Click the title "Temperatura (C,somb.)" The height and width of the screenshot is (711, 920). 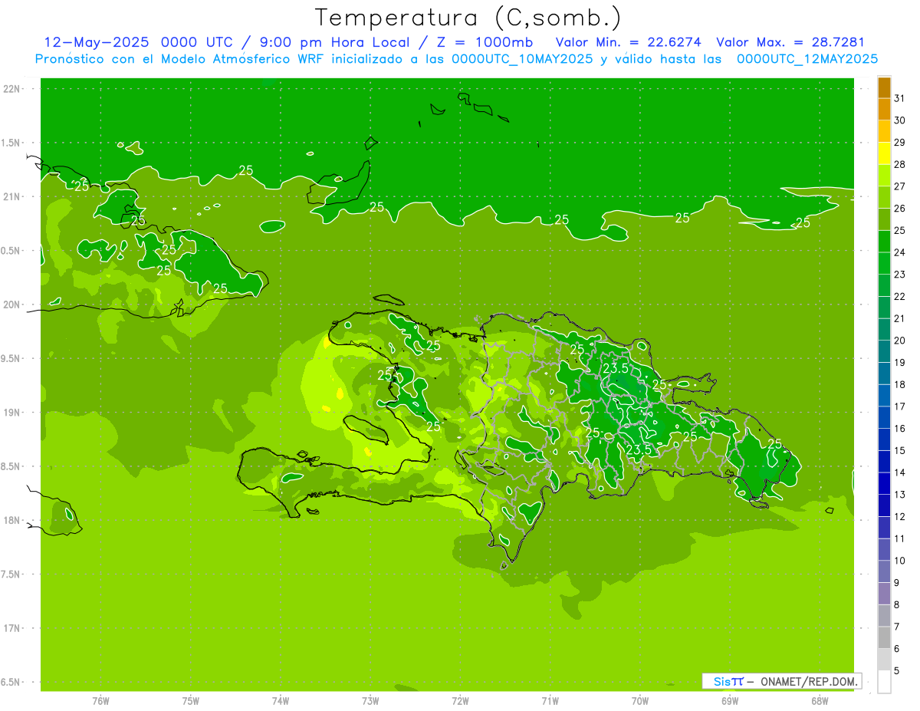pyautogui.click(x=468, y=18)
